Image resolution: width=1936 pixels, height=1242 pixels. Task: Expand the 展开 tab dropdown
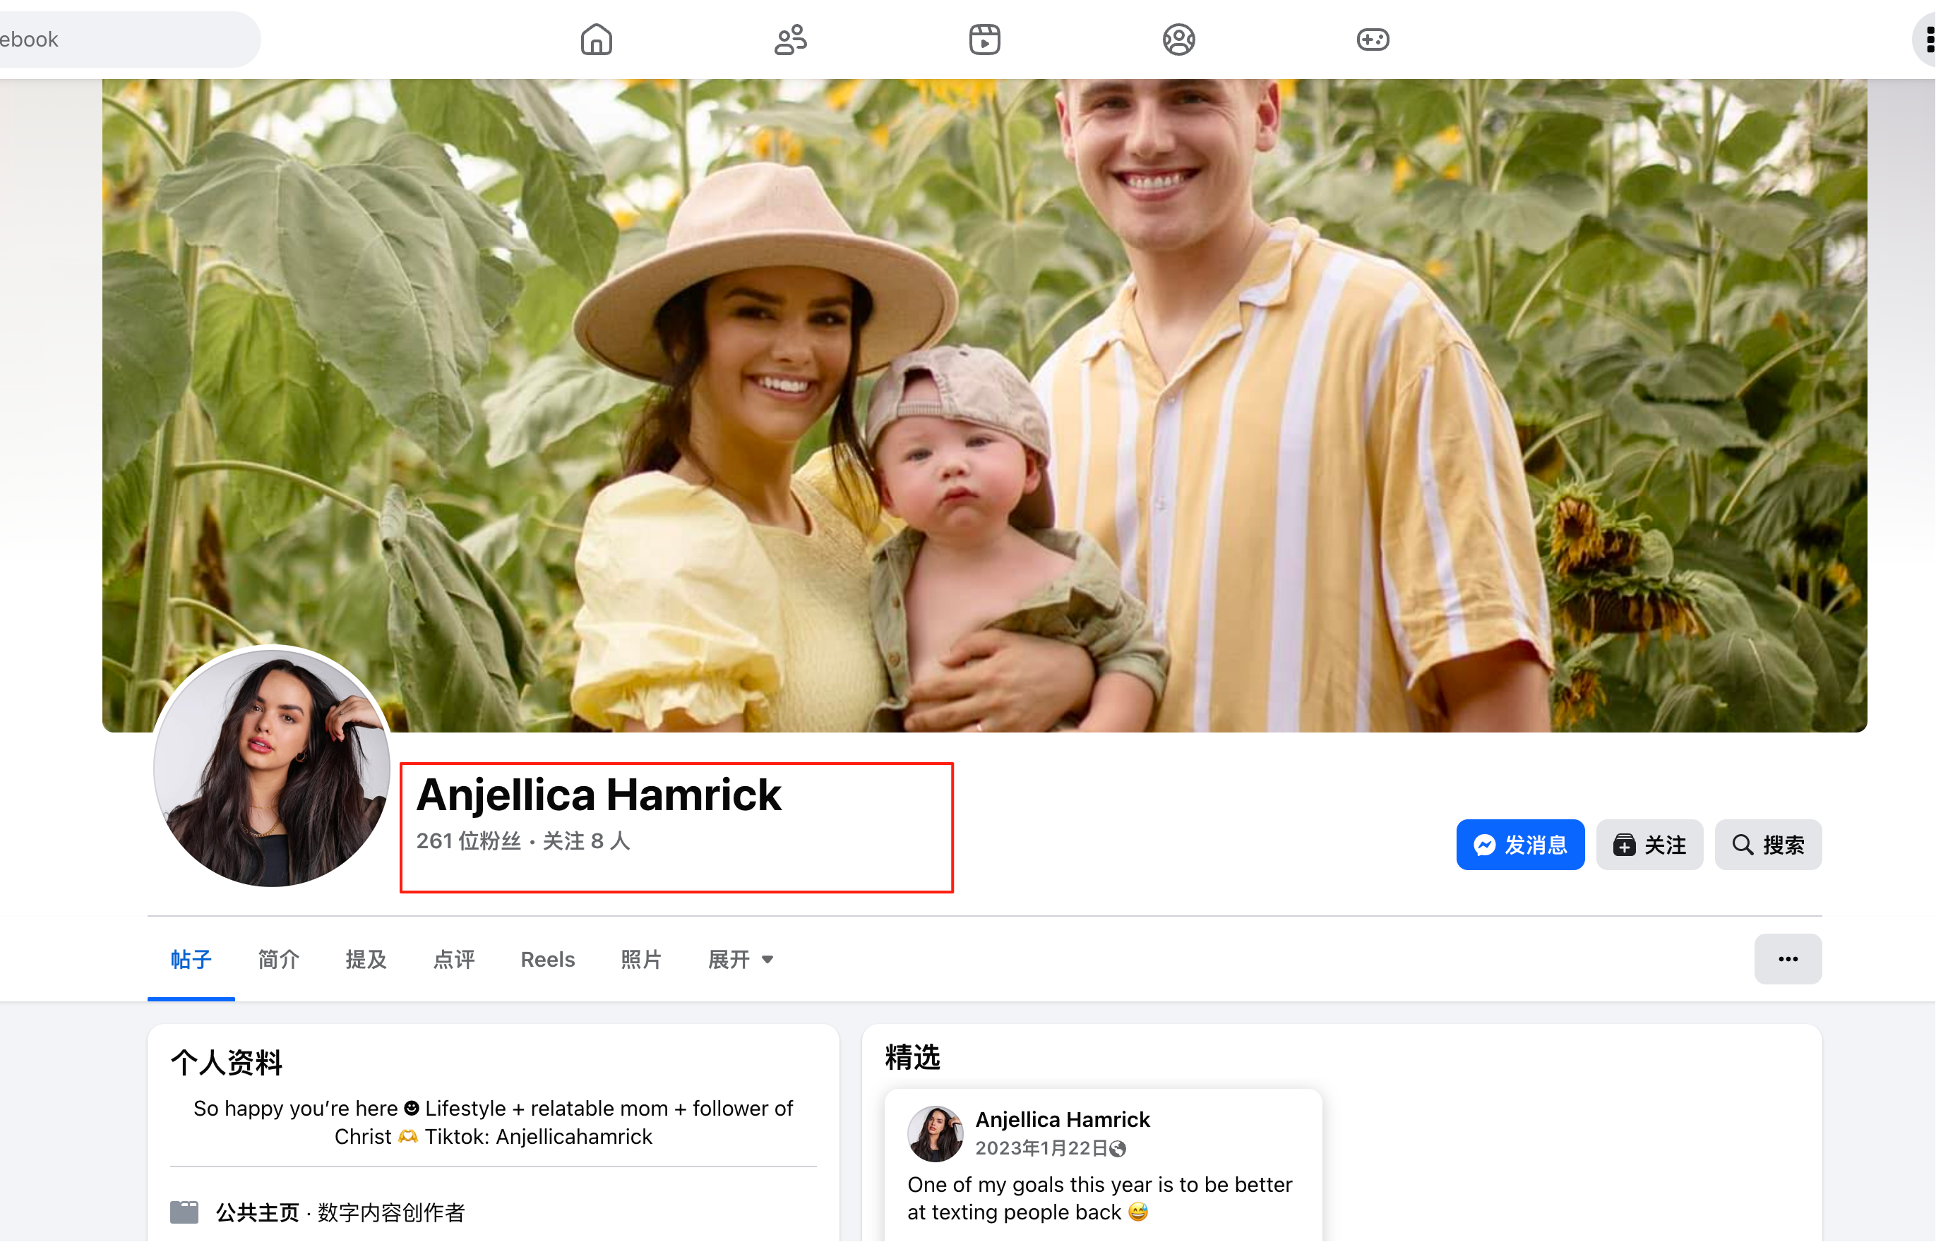tap(739, 959)
